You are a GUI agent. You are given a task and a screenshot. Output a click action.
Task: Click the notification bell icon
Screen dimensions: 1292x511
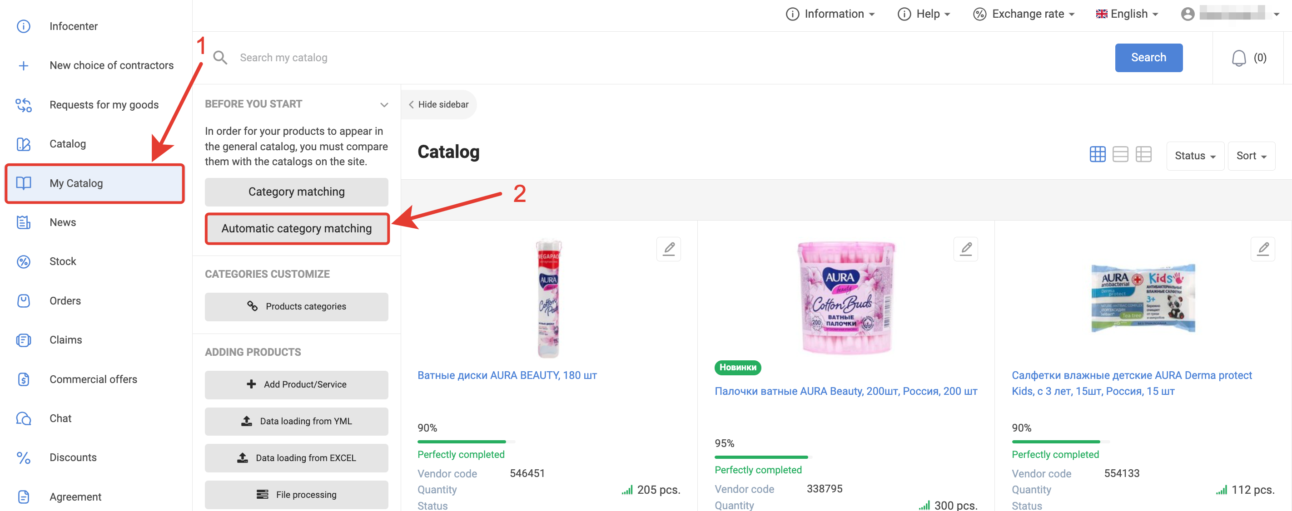(x=1238, y=58)
